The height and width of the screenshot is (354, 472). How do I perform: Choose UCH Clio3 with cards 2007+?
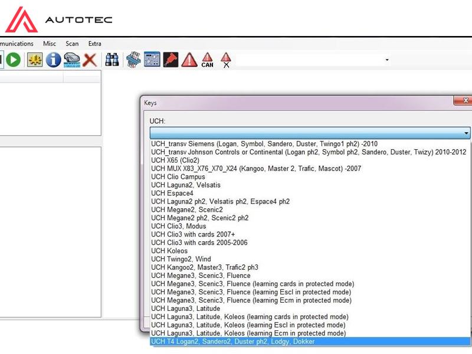tap(310, 234)
